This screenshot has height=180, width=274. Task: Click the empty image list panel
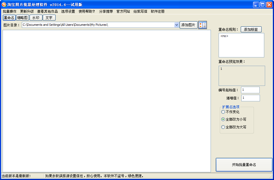[107, 101]
